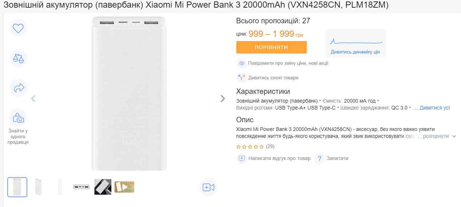Viewport: 461px width, 207px height.
Task: Click the question mark ask icon
Action: coord(319,159)
